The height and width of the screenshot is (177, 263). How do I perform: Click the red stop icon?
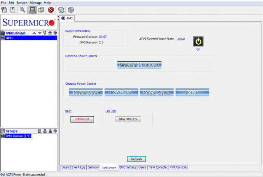click(51, 10)
